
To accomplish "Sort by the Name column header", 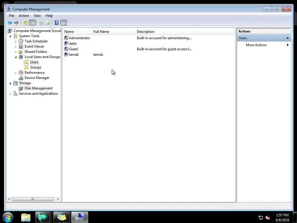I will point(77,31).
